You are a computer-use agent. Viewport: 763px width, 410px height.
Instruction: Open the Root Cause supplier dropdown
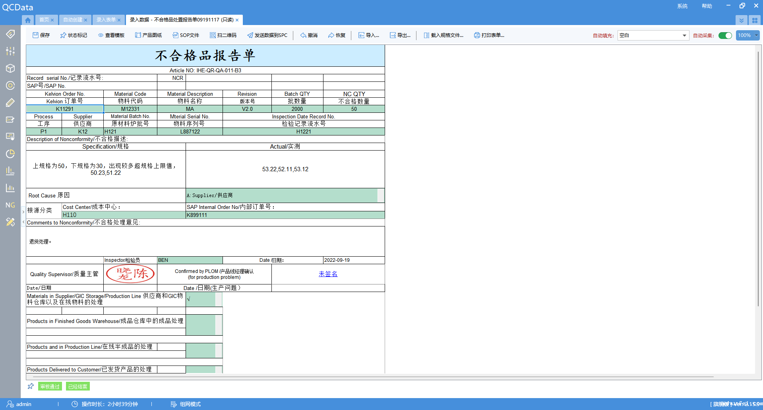pyautogui.click(x=380, y=195)
